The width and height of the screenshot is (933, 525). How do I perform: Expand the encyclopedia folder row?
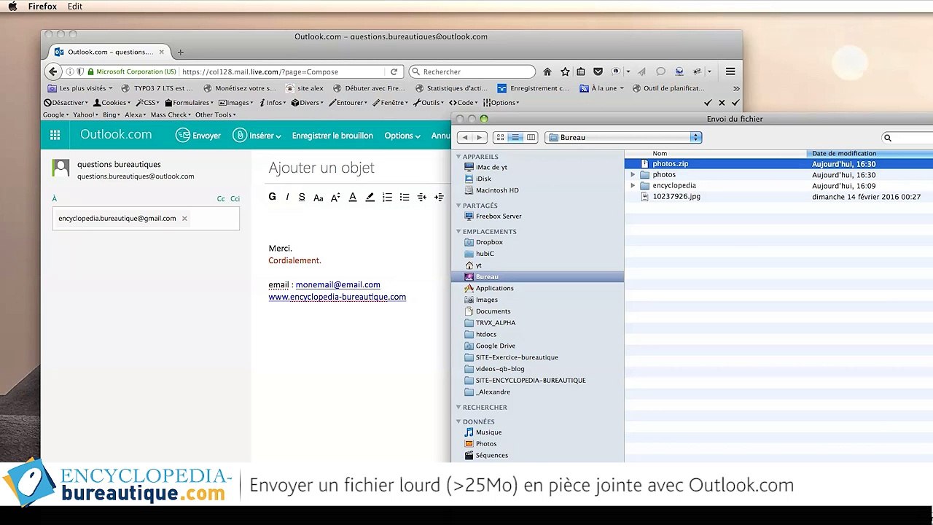pos(633,186)
